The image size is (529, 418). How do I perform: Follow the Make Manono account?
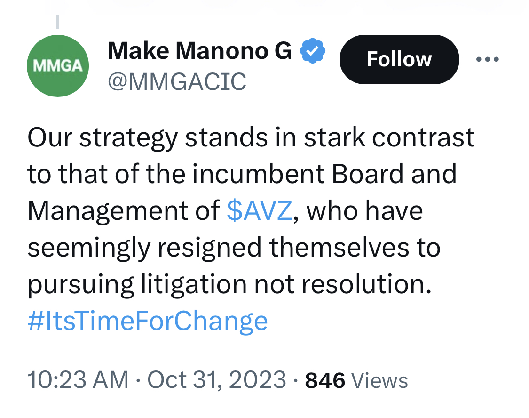click(x=399, y=59)
